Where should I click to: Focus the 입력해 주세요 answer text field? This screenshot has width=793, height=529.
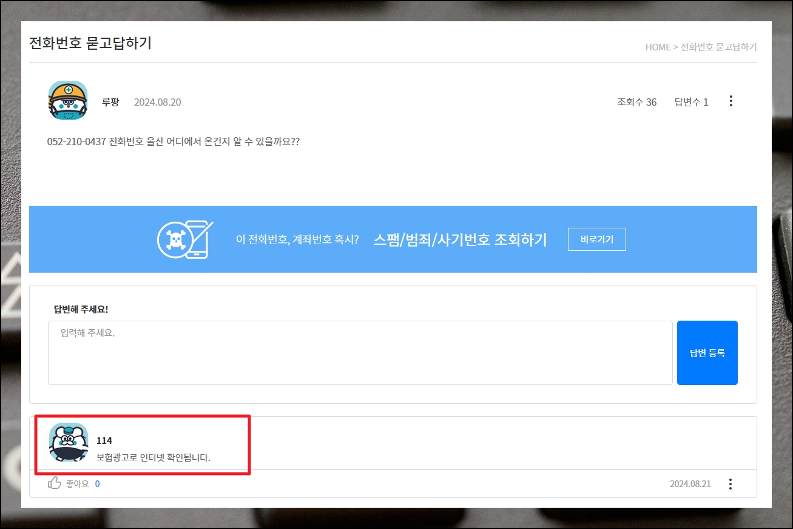pyautogui.click(x=360, y=353)
